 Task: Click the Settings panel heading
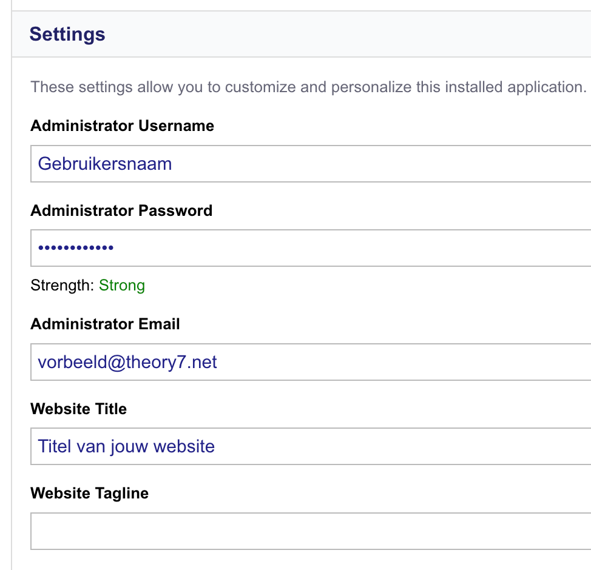click(x=67, y=34)
